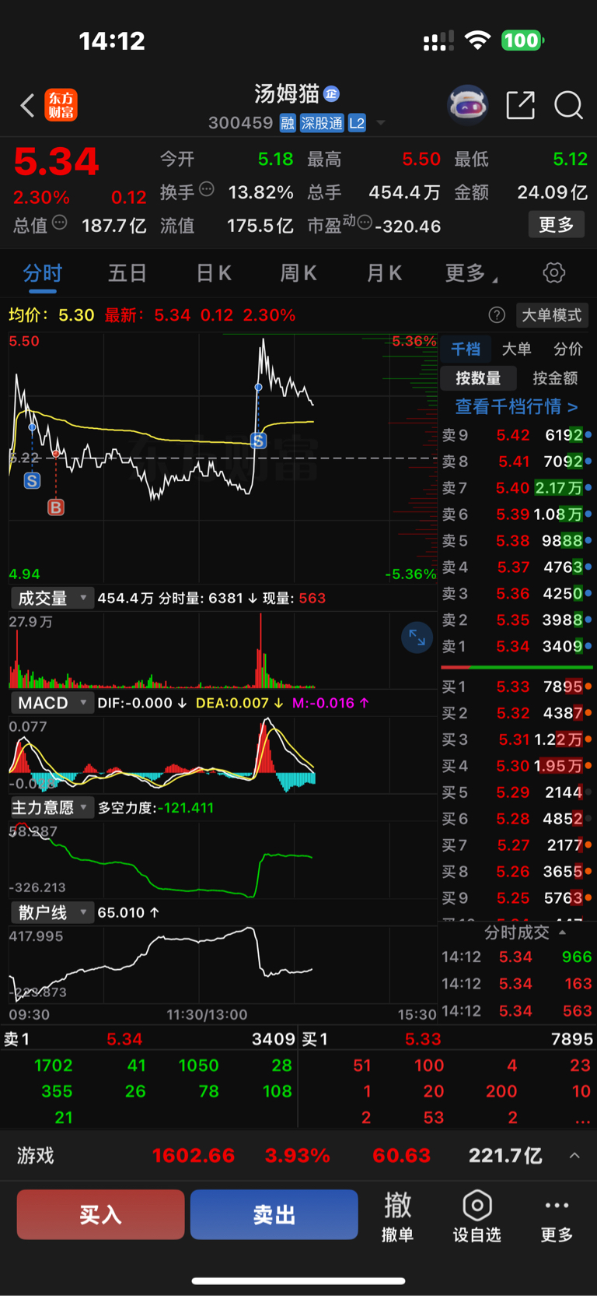Tap the blue verified badge beside 汤姆猫

pos(331,93)
